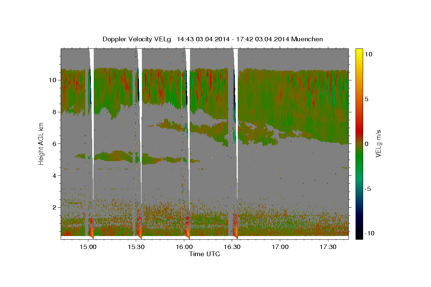Click height label 6 on y-axis
The image size is (431, 287).
point(54,143)
